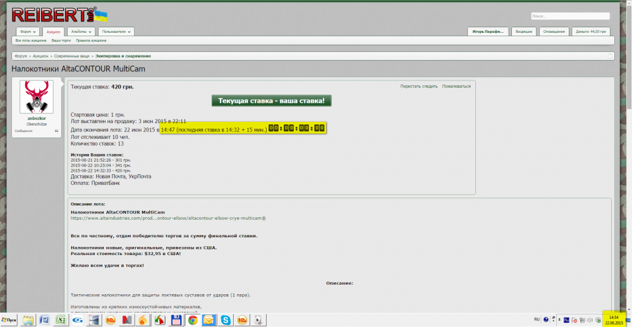Launch Microsoft Word from the taskbar
The image size is (632, 327).
44,320
